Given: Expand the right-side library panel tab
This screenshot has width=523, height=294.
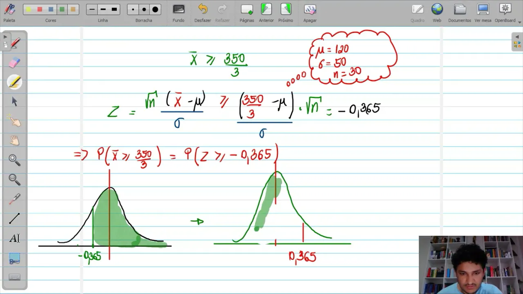Looking at the screenshot, I should 517,41.
